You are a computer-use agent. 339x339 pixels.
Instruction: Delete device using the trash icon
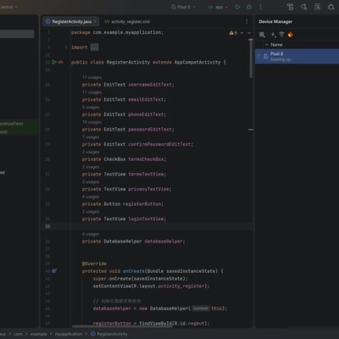[x=281, y=35]
